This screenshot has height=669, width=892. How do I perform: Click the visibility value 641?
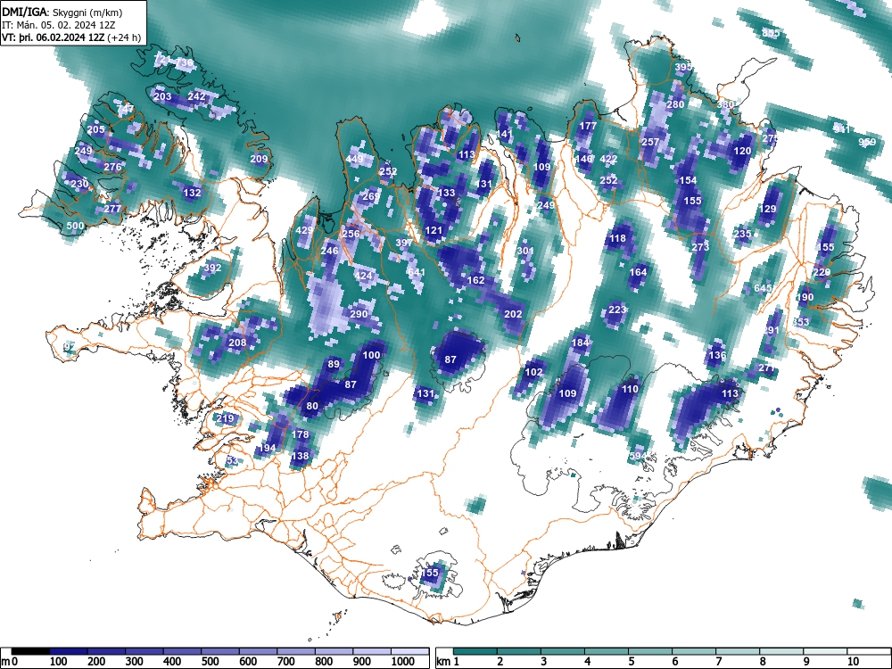coord(417,272)
